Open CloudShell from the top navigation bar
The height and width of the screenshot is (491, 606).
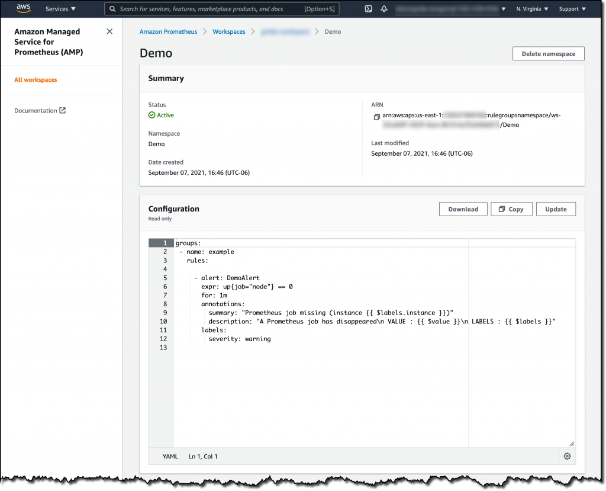[368, 9]
